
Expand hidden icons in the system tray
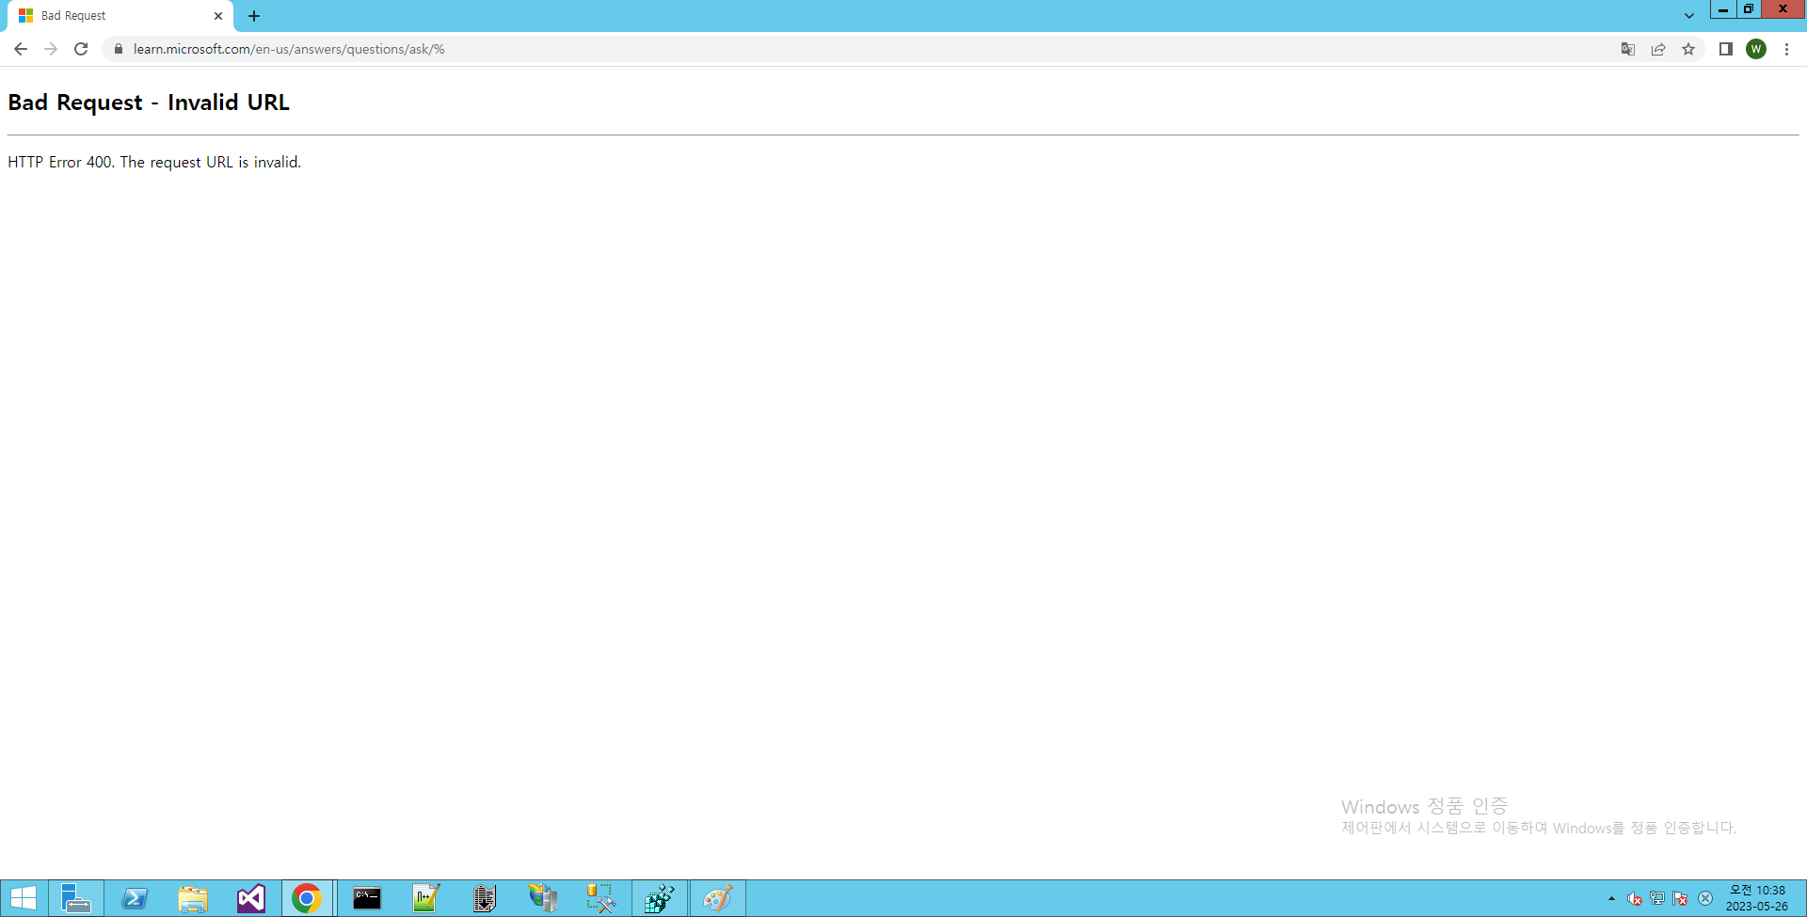1610,897
